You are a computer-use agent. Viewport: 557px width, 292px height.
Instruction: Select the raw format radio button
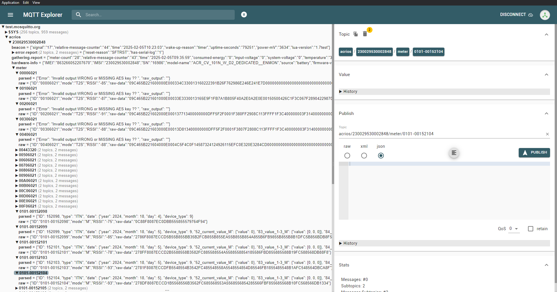pos(347,156)
